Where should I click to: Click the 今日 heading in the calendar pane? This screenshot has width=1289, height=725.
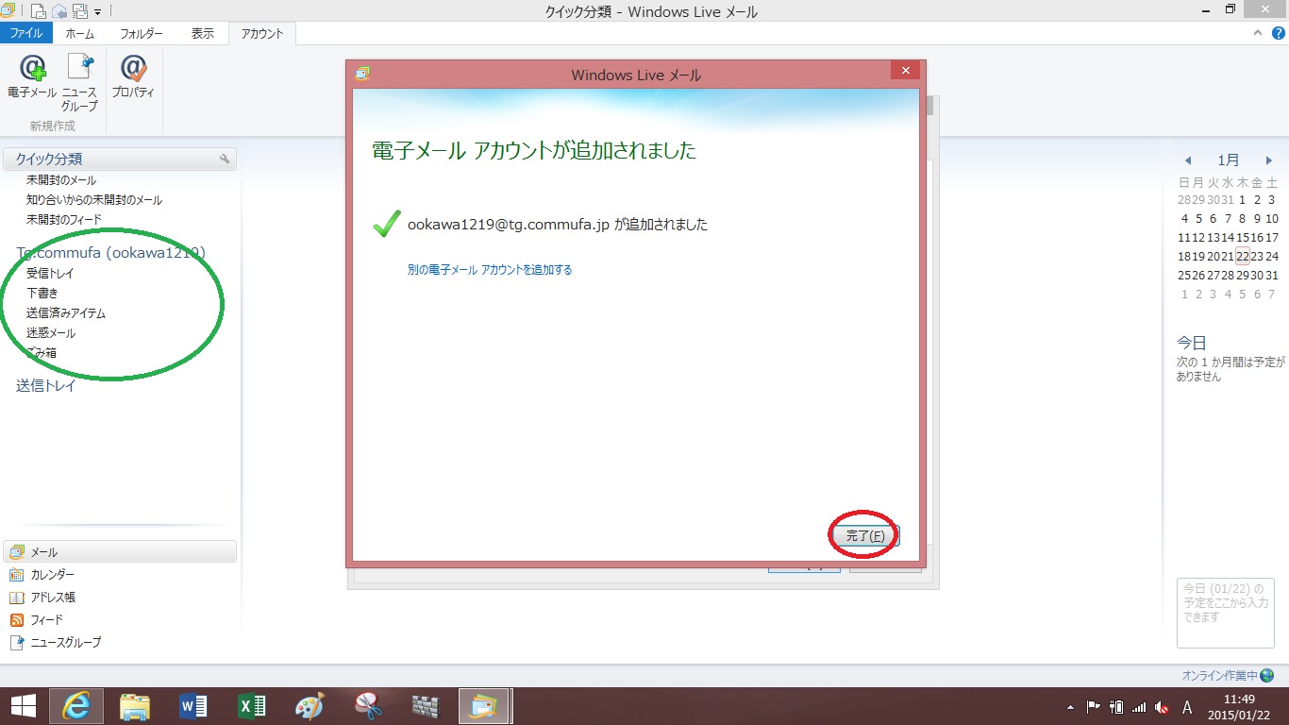click(x=1192, y=343)
